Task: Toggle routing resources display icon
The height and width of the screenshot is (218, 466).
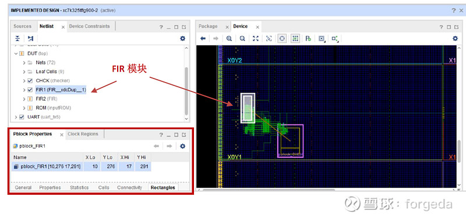Action: point(295,38)
